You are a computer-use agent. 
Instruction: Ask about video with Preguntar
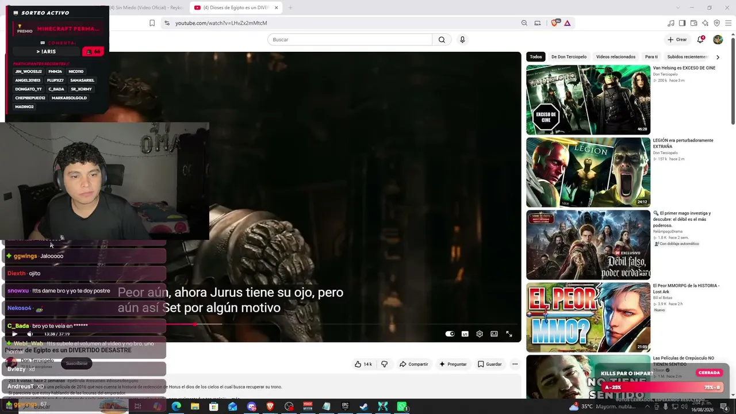[453, 364]
